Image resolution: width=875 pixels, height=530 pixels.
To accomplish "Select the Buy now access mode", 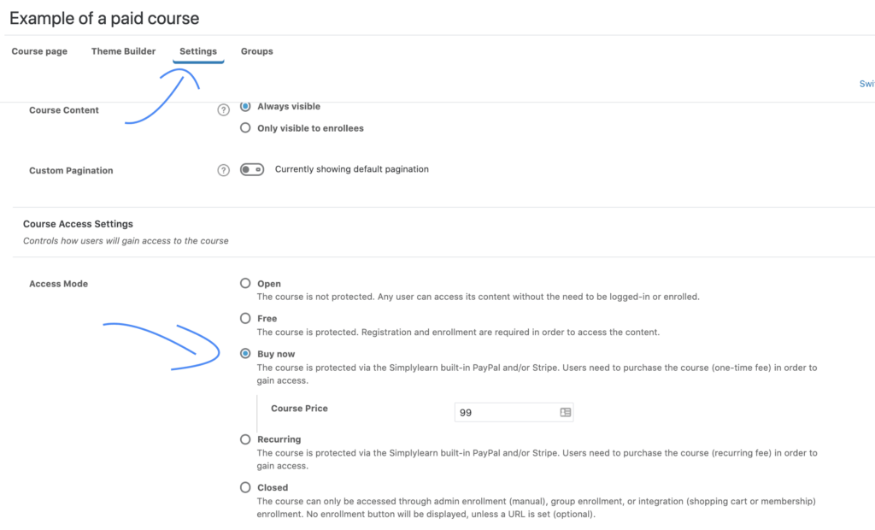I will (x=246, y=353).
